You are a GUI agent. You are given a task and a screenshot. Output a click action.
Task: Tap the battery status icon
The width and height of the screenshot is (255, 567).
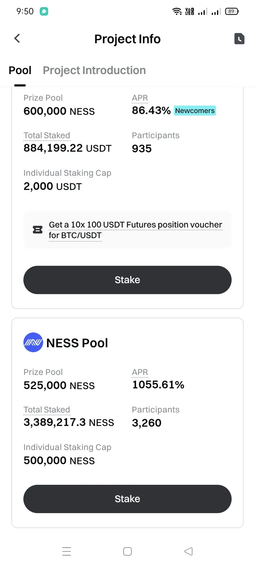pos(232,11)
